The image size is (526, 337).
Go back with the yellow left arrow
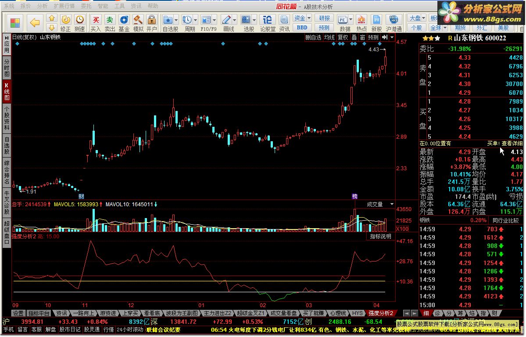click(x=35, y=23)
